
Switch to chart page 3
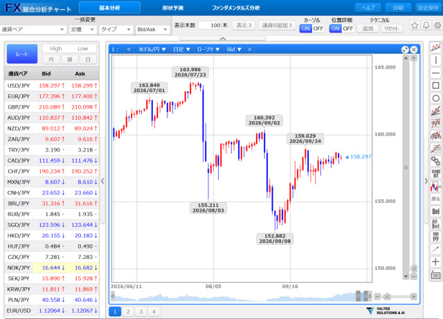tap(141, 311)
